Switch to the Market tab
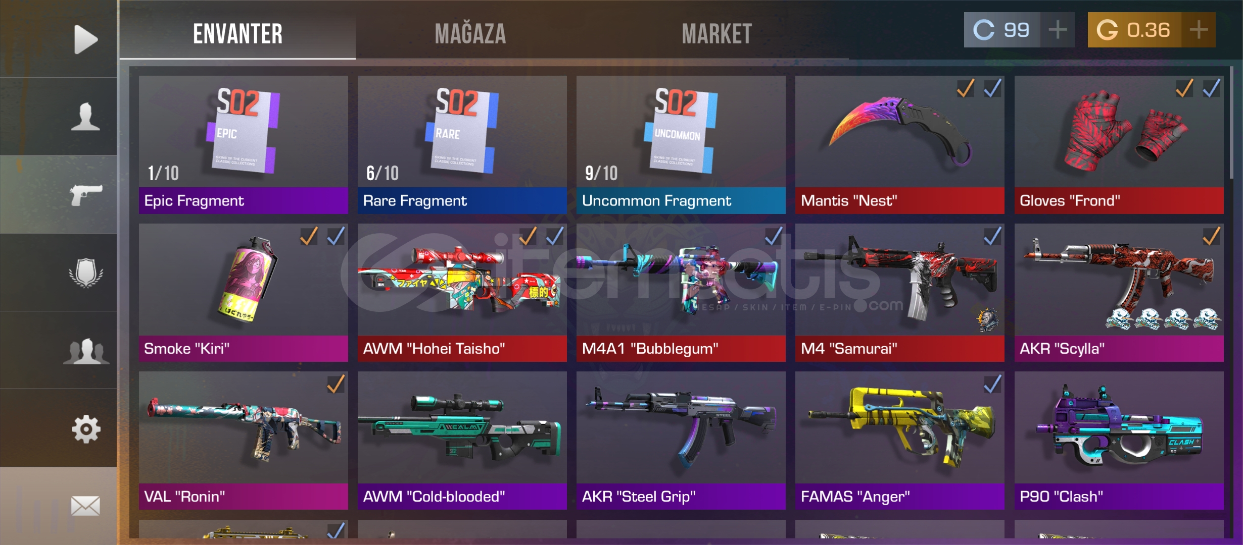 click(x=716, y=34)
